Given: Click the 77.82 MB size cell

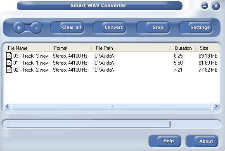Looking at the screenshot, I should point(208,70).
